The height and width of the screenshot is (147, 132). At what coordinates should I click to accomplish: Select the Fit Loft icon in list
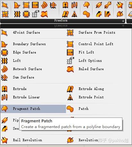click(x=70, y=53)
